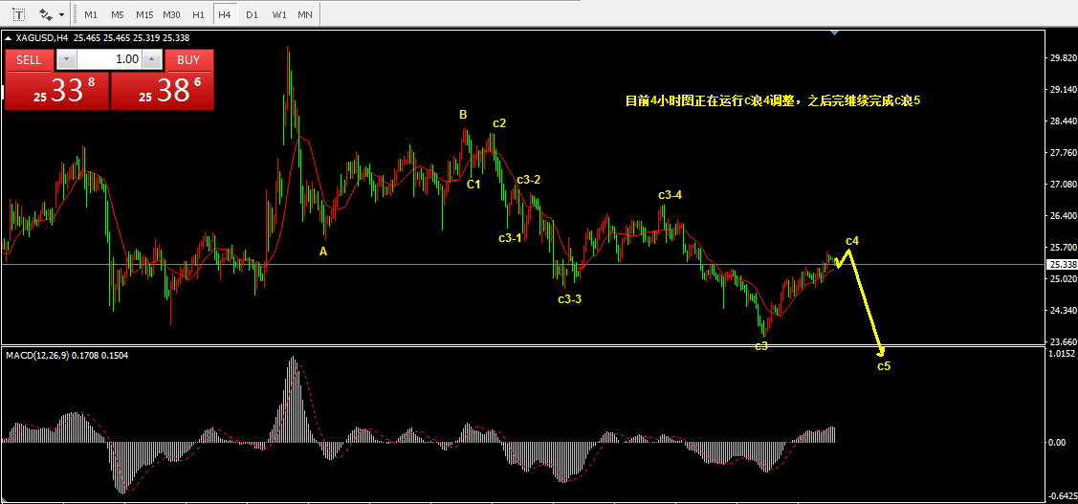Collapse the one-click trading panel triangle

point(9,38)
